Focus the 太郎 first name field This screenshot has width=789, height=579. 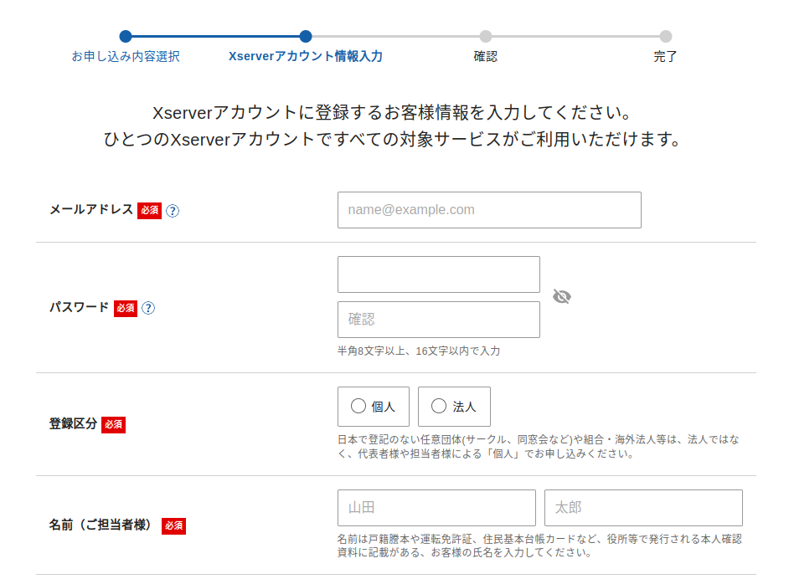(x=643, y=508)
